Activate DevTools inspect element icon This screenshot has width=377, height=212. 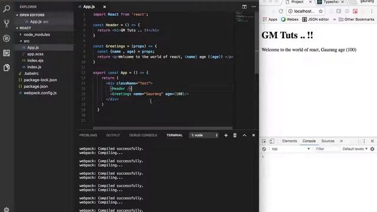(264, 141)
